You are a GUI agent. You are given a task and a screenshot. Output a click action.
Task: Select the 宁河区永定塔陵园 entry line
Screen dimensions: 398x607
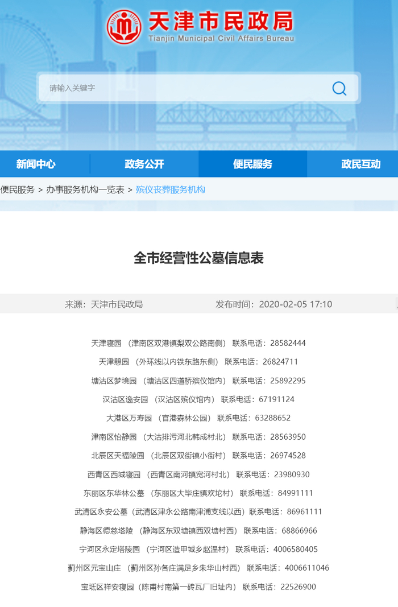(x=198, y=550)
